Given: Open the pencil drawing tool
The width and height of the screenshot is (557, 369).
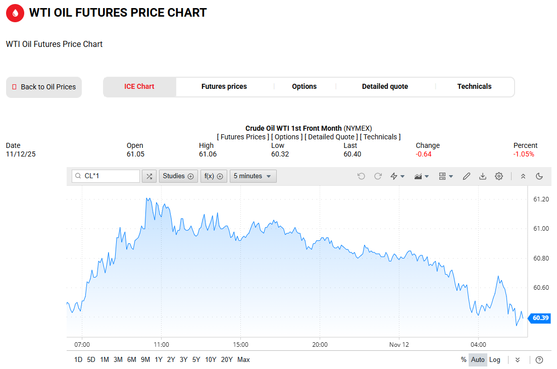Looking at the screenshot, I should 467,176.
